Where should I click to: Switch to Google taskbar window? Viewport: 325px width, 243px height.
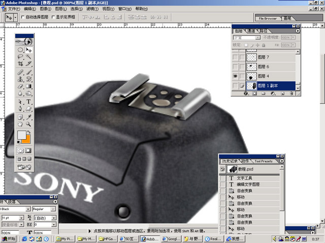point(172,239)
